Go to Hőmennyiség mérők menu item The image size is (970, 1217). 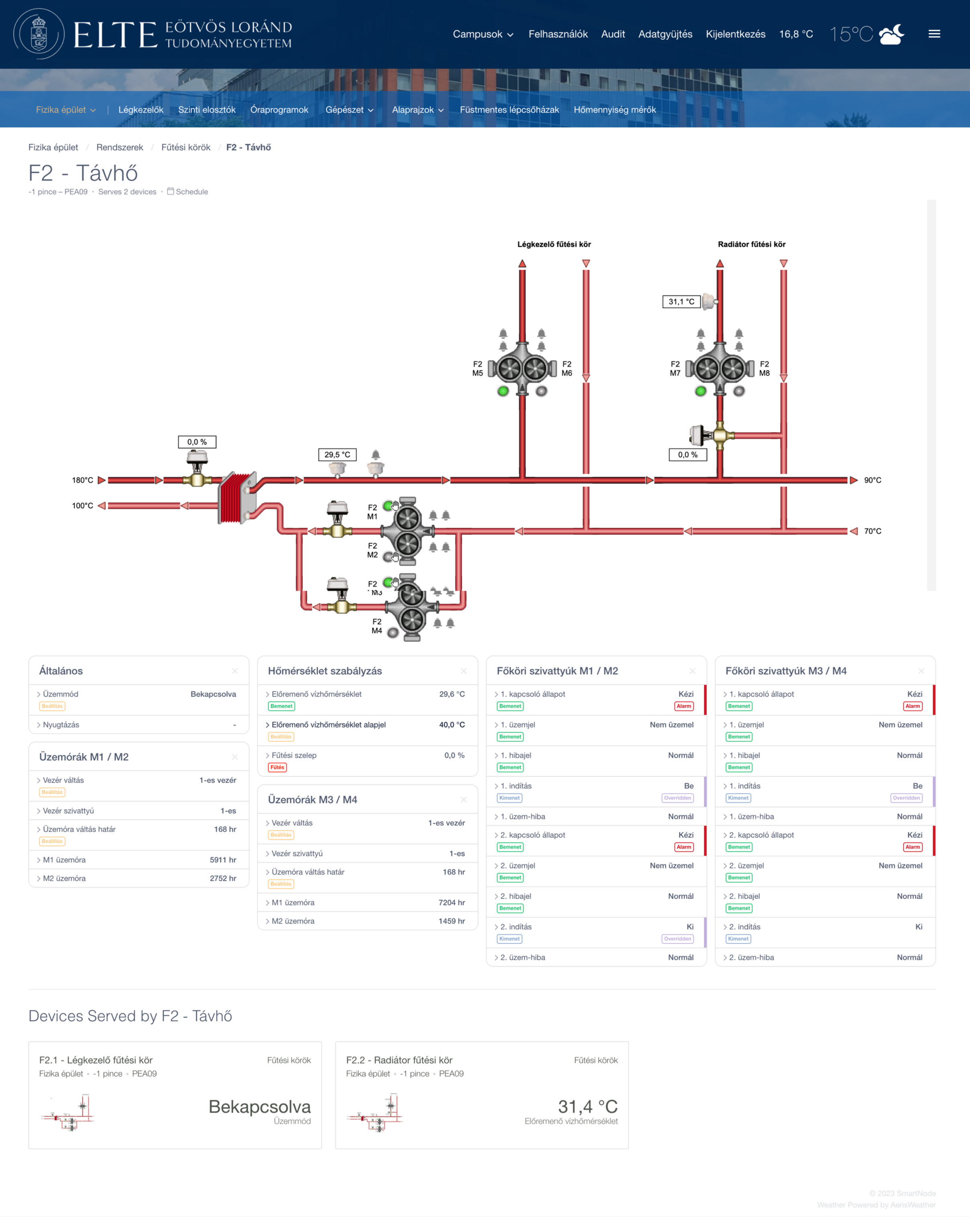coord(614,110)
